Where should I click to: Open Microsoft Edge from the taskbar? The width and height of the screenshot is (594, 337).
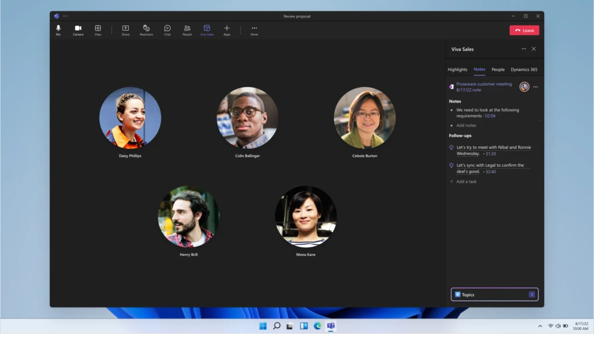tap(317, 326)
